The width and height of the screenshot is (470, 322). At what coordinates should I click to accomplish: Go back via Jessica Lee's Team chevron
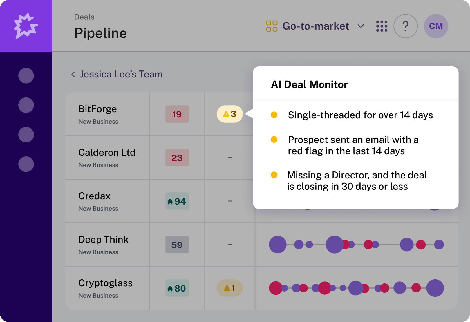click(x=73, y=75)
